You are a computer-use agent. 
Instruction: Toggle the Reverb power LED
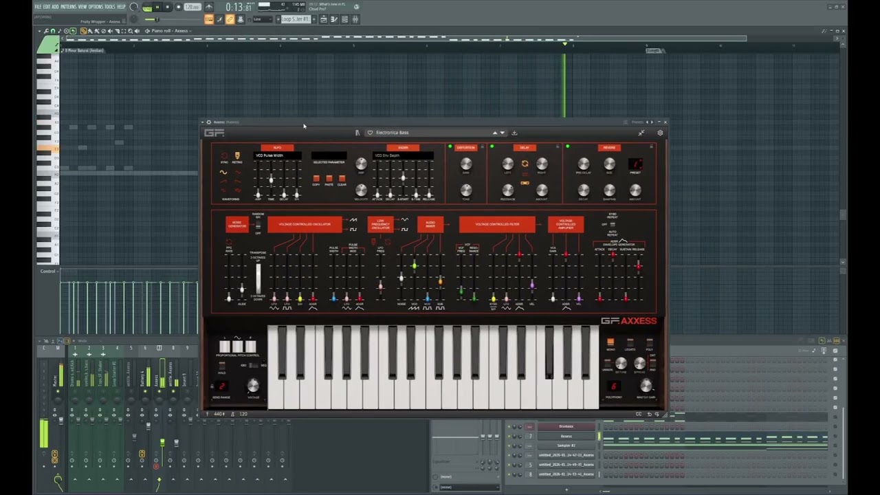tap(567, 146)
